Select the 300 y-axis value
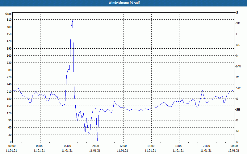The image size is (247, 154). pyautogui.click(x=9, y=70)
